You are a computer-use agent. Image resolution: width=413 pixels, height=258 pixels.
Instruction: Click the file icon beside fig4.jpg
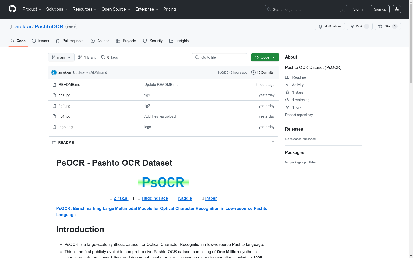[54, 116]
